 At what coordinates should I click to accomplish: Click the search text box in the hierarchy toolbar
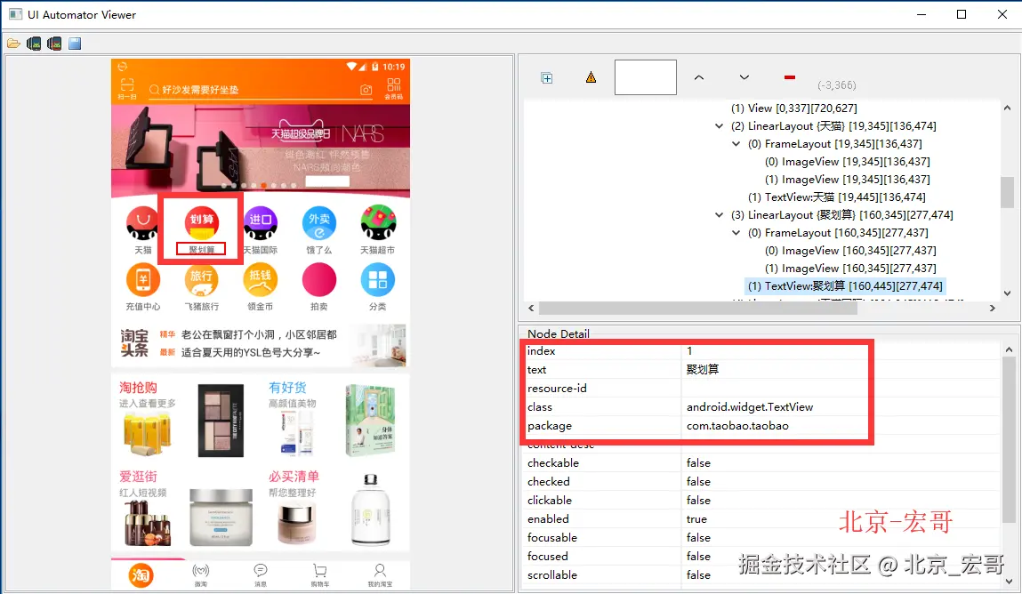pyautogui.click(x=645, y=76)
